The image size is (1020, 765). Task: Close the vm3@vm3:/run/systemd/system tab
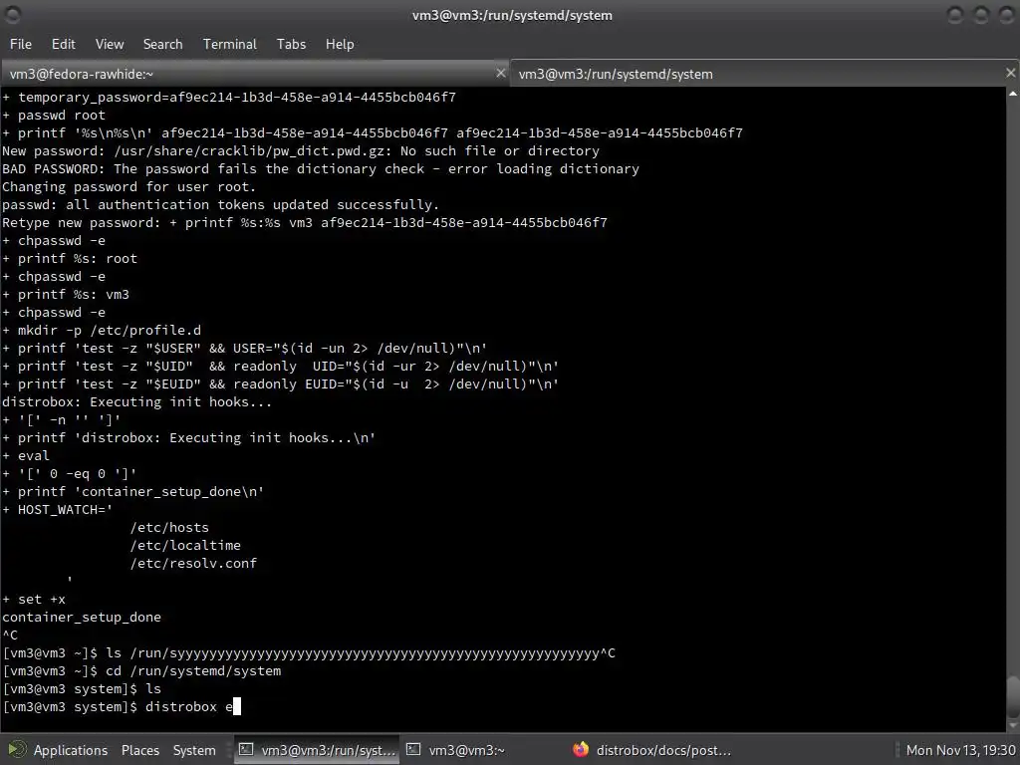tap(1010, 73)
